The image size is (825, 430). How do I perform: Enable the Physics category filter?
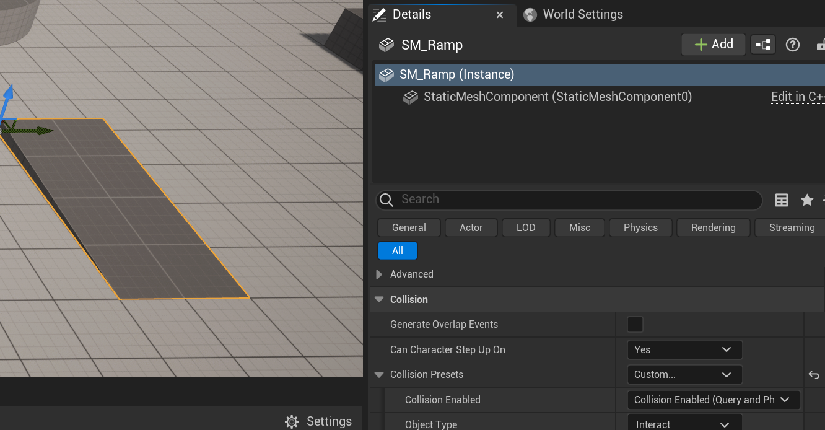click(640, 227)
